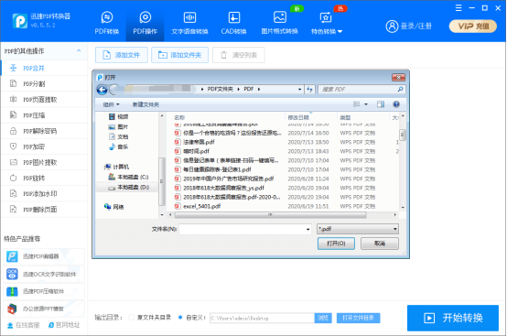Click the 添加文件 button
The height and width of the screenshot is (336, 507).
pos(121,55)
